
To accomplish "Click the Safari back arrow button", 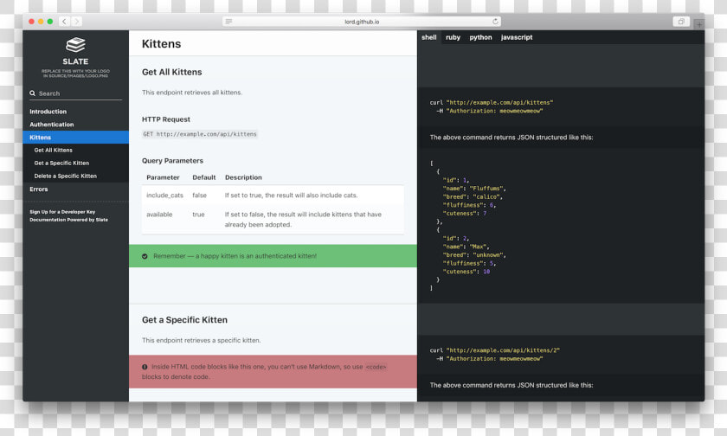I will [64, 22].
